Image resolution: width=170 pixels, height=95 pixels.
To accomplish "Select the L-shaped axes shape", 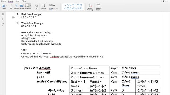I will [x=76, y=8].
